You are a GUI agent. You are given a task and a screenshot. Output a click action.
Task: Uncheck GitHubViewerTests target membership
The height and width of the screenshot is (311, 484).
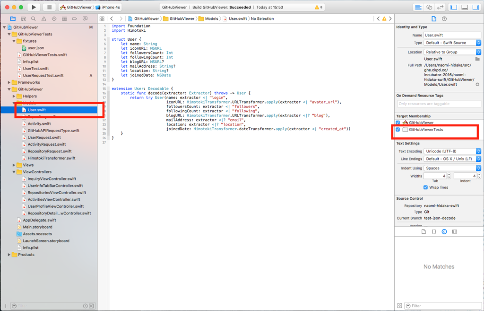coord(398,130)
